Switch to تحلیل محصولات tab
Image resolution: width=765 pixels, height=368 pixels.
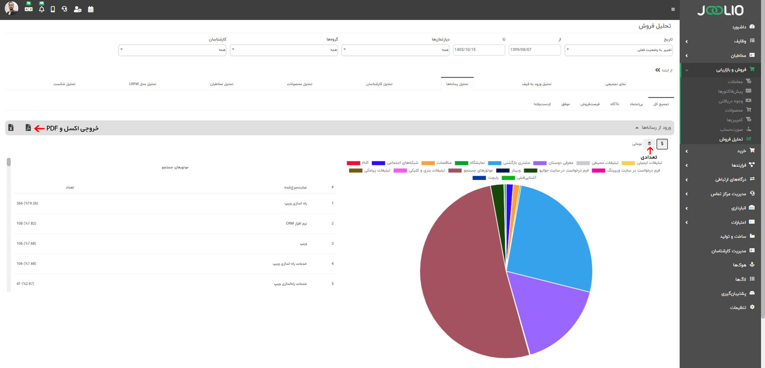point(299,84)
